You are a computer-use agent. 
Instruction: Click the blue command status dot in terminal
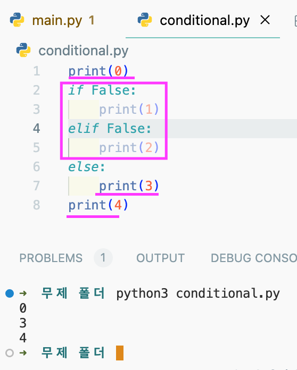tap(10, 293)
